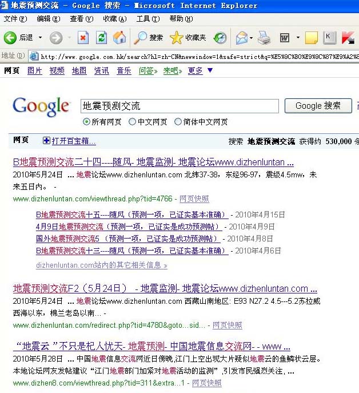Open the 编辑(E) menu
The height and width of the screenshot is (393, 359).
pyautogui.click(x=49, y=19)
